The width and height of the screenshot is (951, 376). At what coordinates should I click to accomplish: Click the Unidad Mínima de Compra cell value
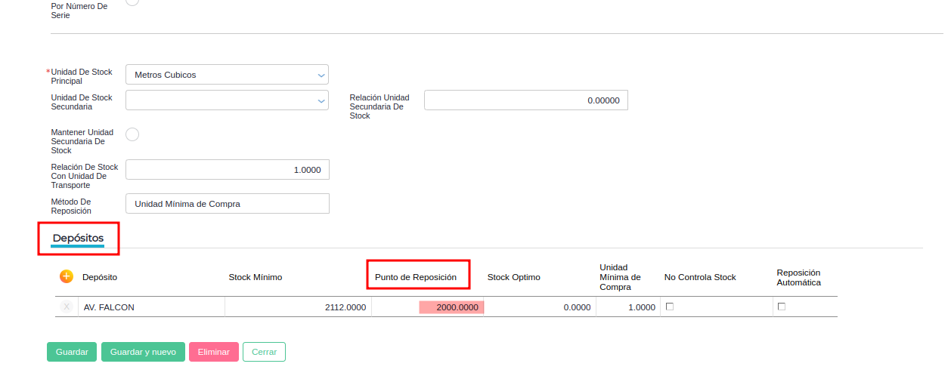[x=626, y=307]
